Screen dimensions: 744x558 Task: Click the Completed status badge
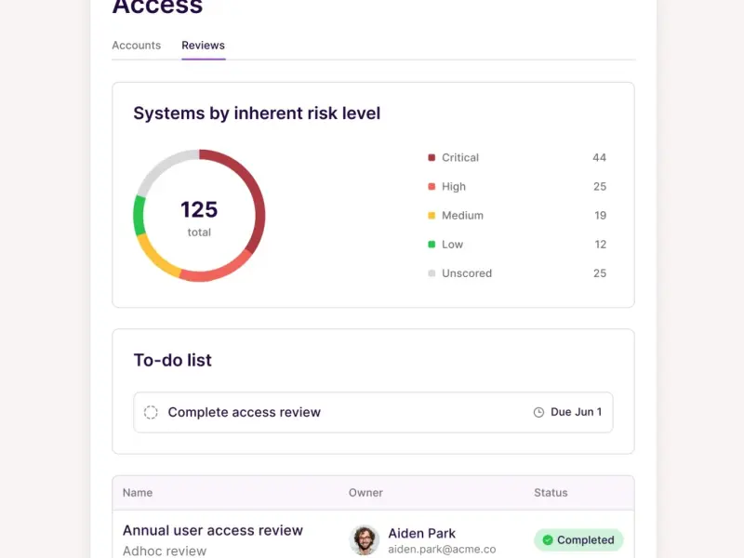point(578,540)
